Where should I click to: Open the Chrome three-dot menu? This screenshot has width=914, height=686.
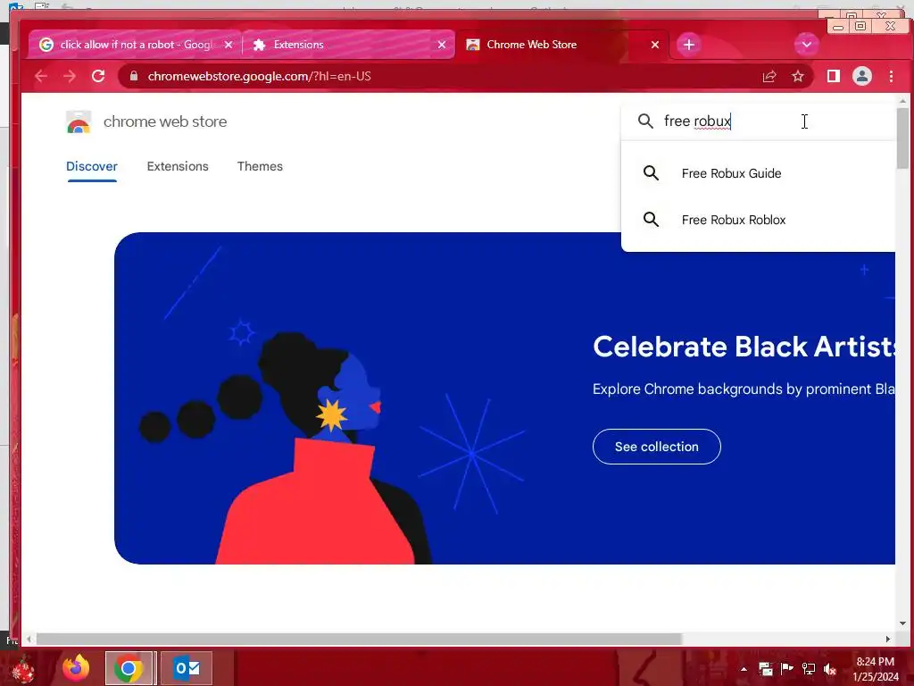tap(891, 76)
